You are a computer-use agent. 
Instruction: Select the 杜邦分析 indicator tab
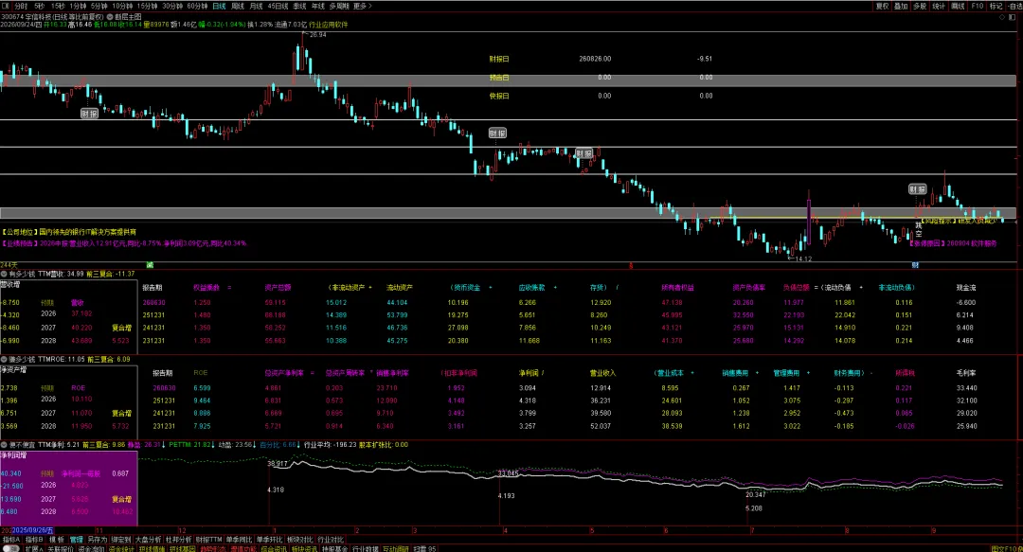click(178, 540)
